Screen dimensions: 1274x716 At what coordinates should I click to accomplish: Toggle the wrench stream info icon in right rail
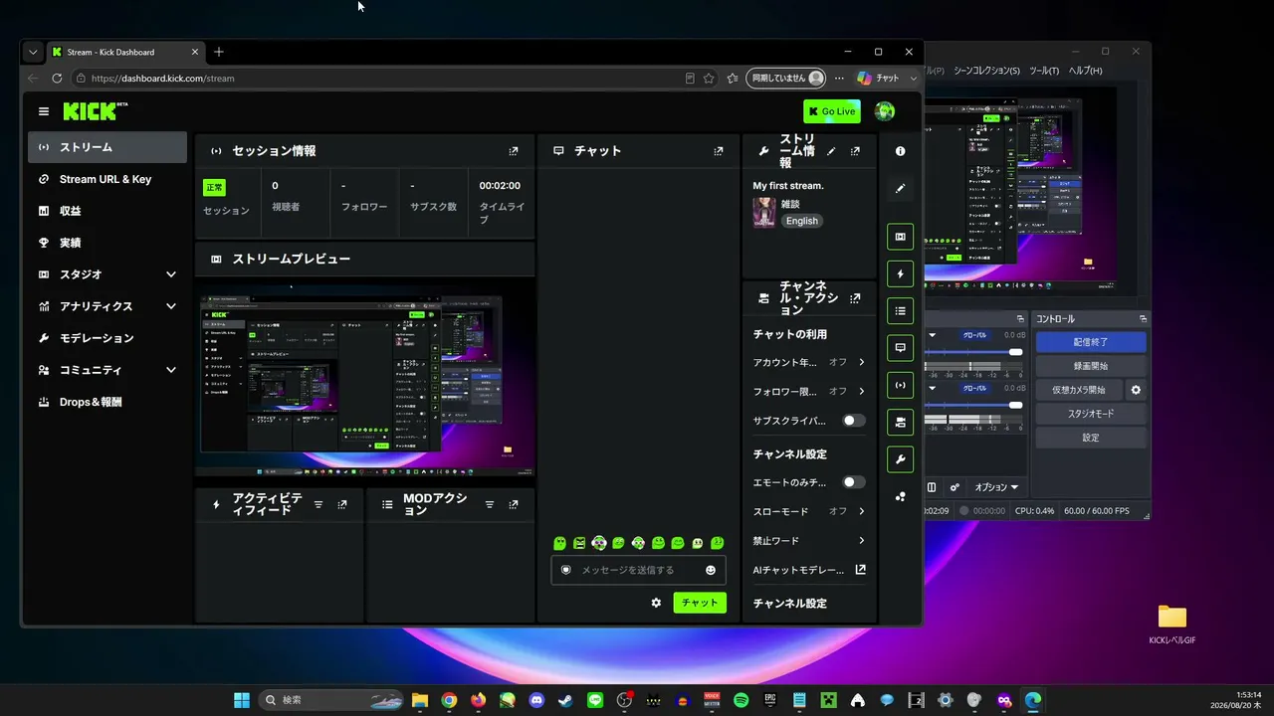tap(900, 459)
